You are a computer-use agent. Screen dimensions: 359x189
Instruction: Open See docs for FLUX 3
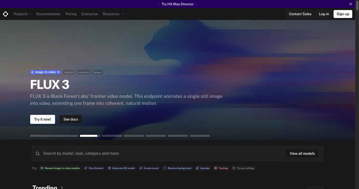coord(71,119)
